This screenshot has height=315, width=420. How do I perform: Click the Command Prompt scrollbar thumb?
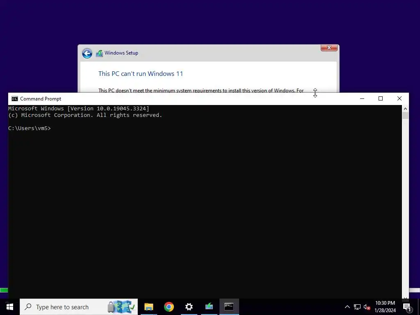coord(405,116)
